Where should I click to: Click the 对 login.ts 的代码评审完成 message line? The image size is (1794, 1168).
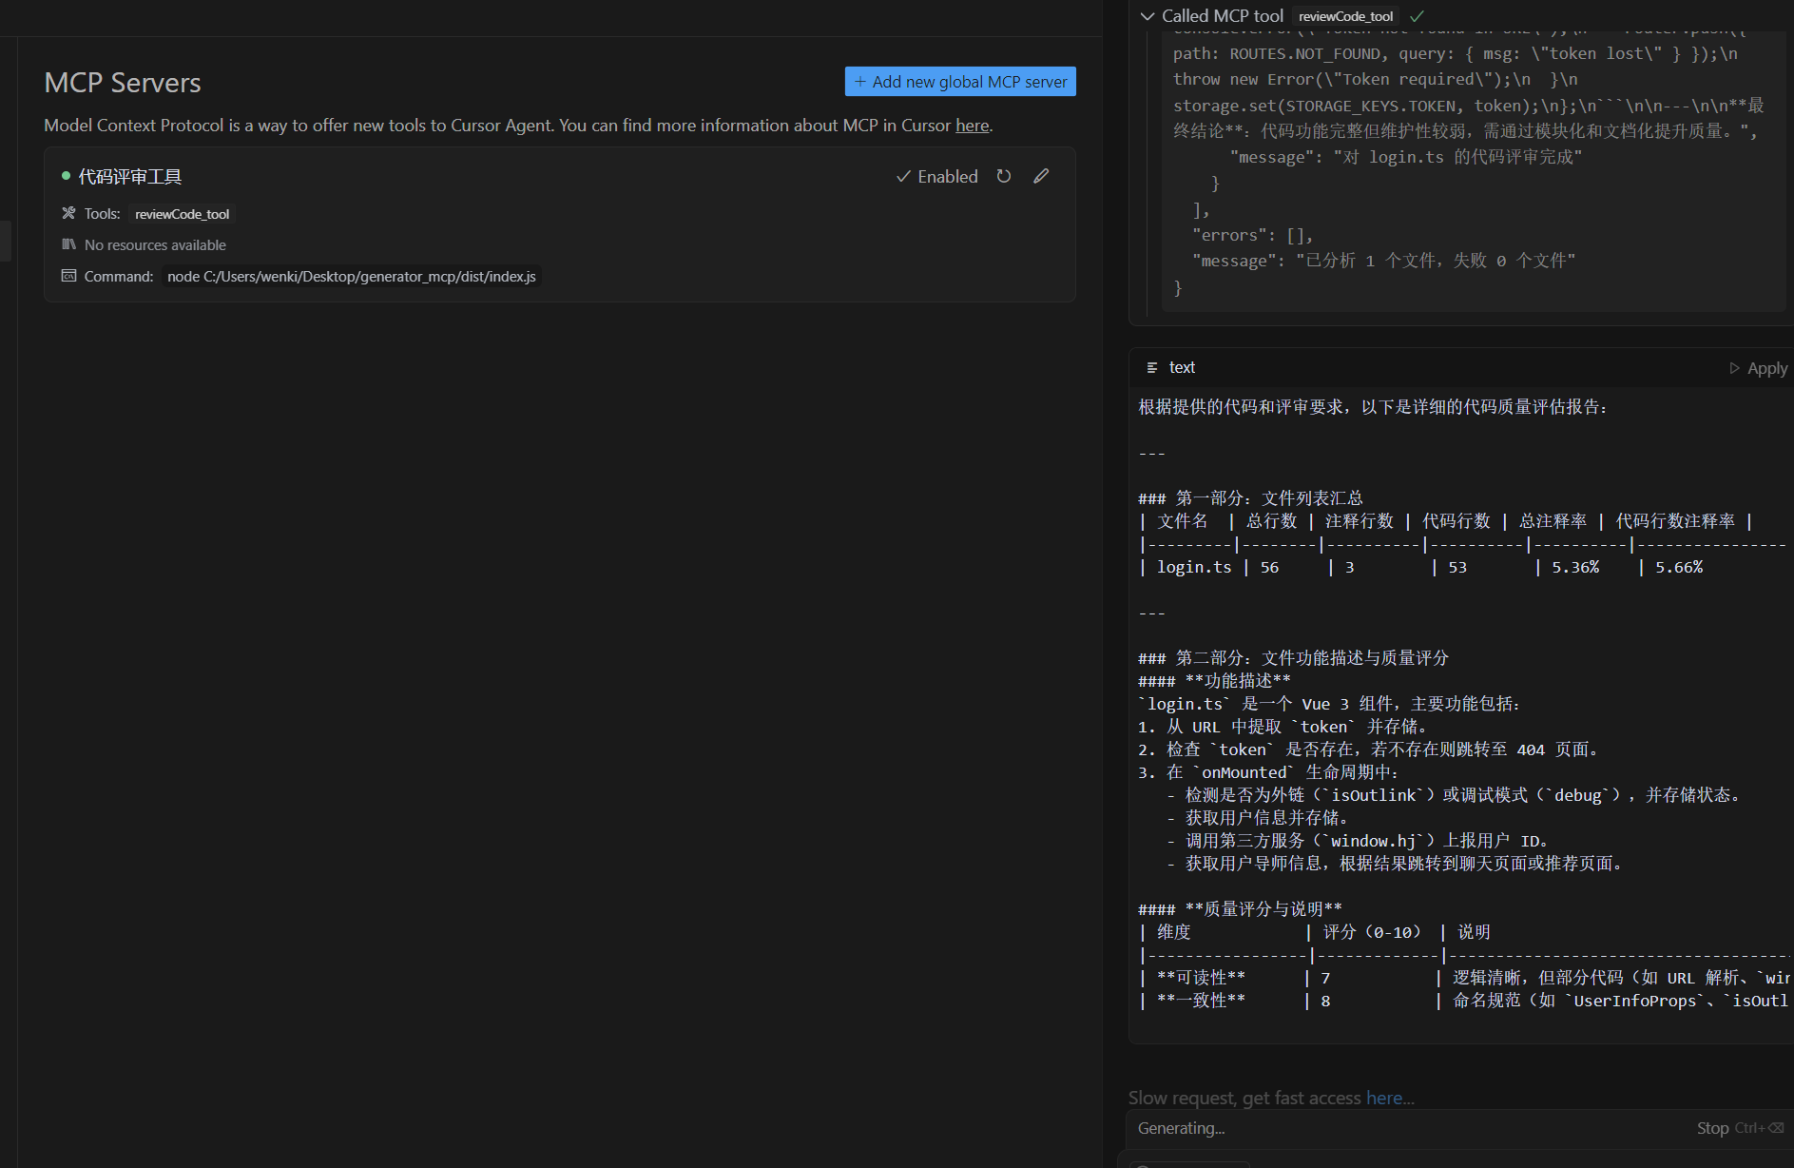point(1405,157)
